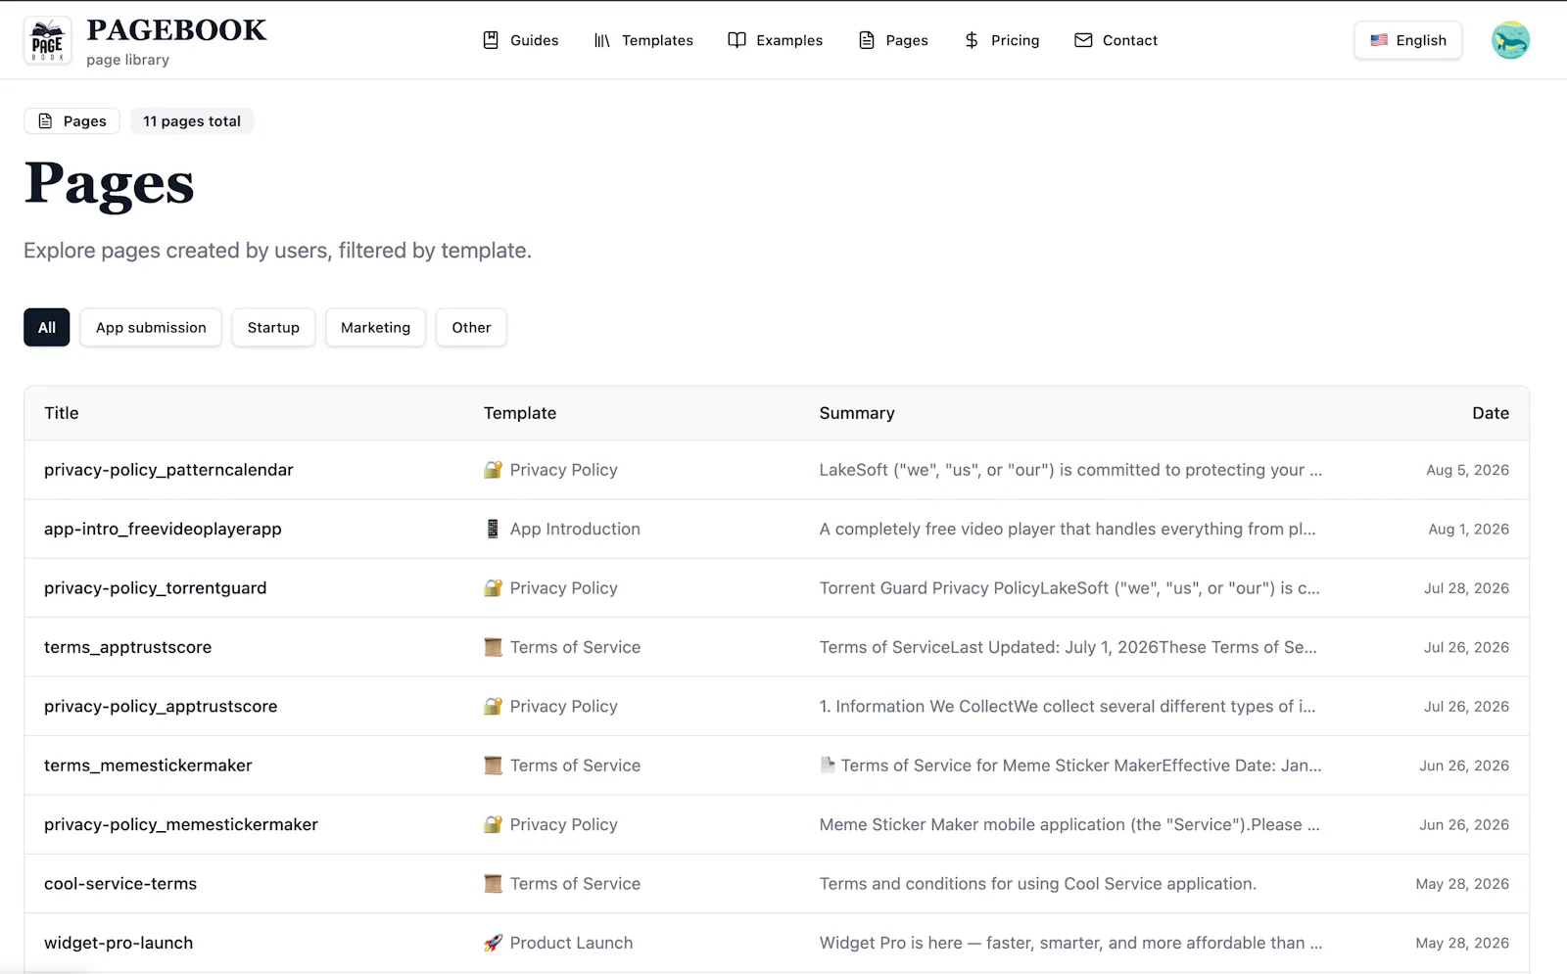Open the widget-pro-launch row
Image resolution: width=1567 pixels, height=974 pixels.
pyautogui.click(x=777, y=943)
